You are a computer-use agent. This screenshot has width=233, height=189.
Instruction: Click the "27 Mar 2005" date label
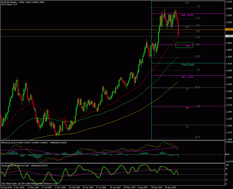tap(33, 188)
